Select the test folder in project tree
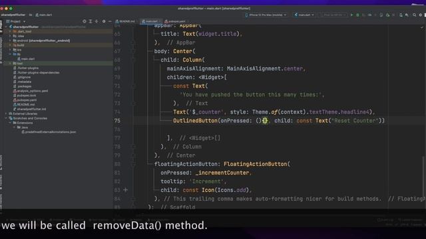The height and width of the screenshot is (239, 426). point(18,64)
